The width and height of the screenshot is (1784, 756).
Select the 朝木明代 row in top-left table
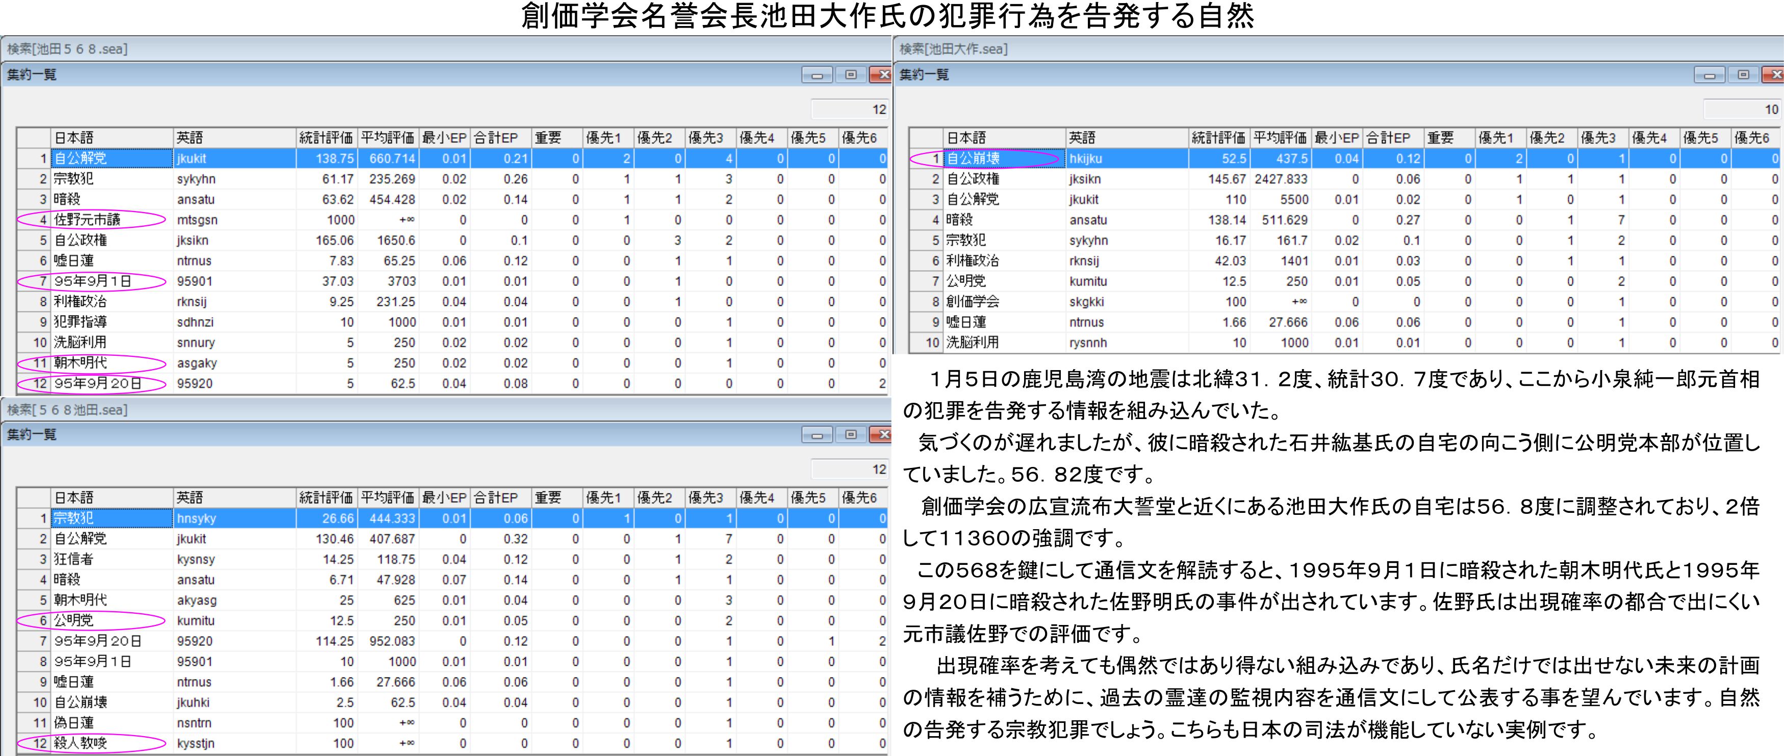[x=81, y=363]
